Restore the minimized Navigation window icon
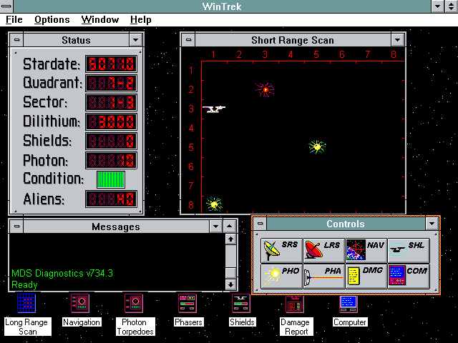458x343 pixels. pyautogui.click(x=80, y=304)
